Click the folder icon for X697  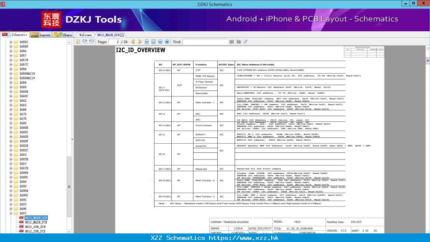pyautogui.click(x=16, y=213)
